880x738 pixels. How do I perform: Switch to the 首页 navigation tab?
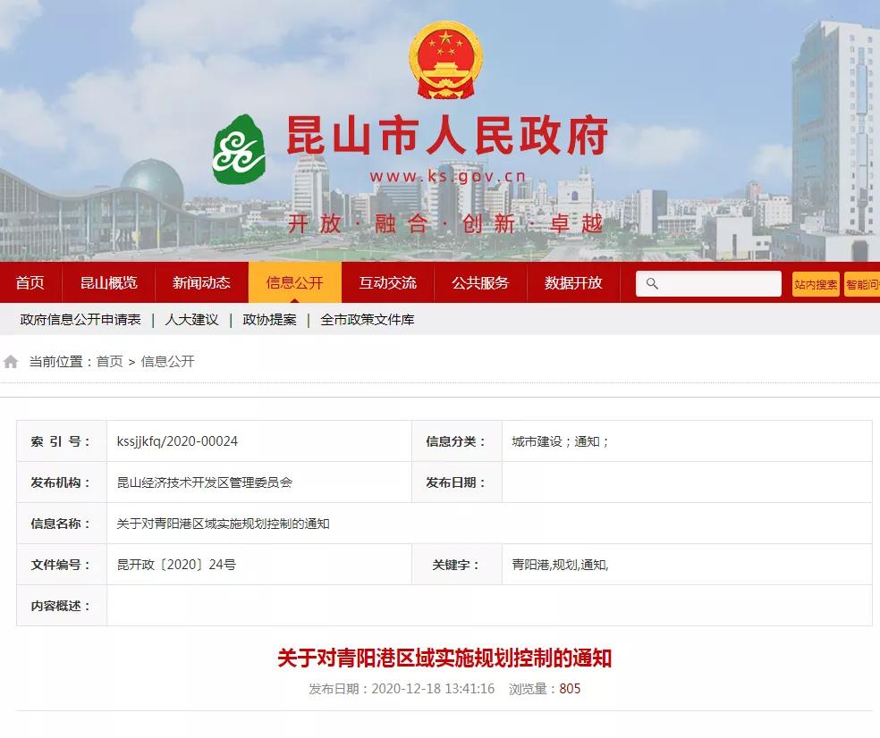[30, 283]
